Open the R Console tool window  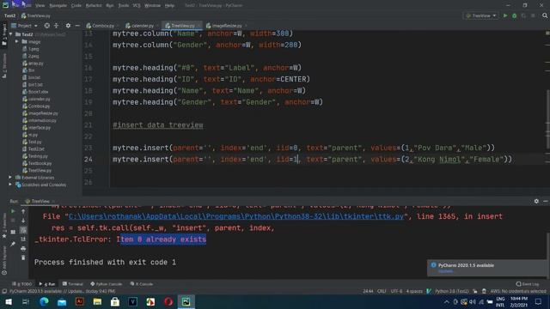142,284
